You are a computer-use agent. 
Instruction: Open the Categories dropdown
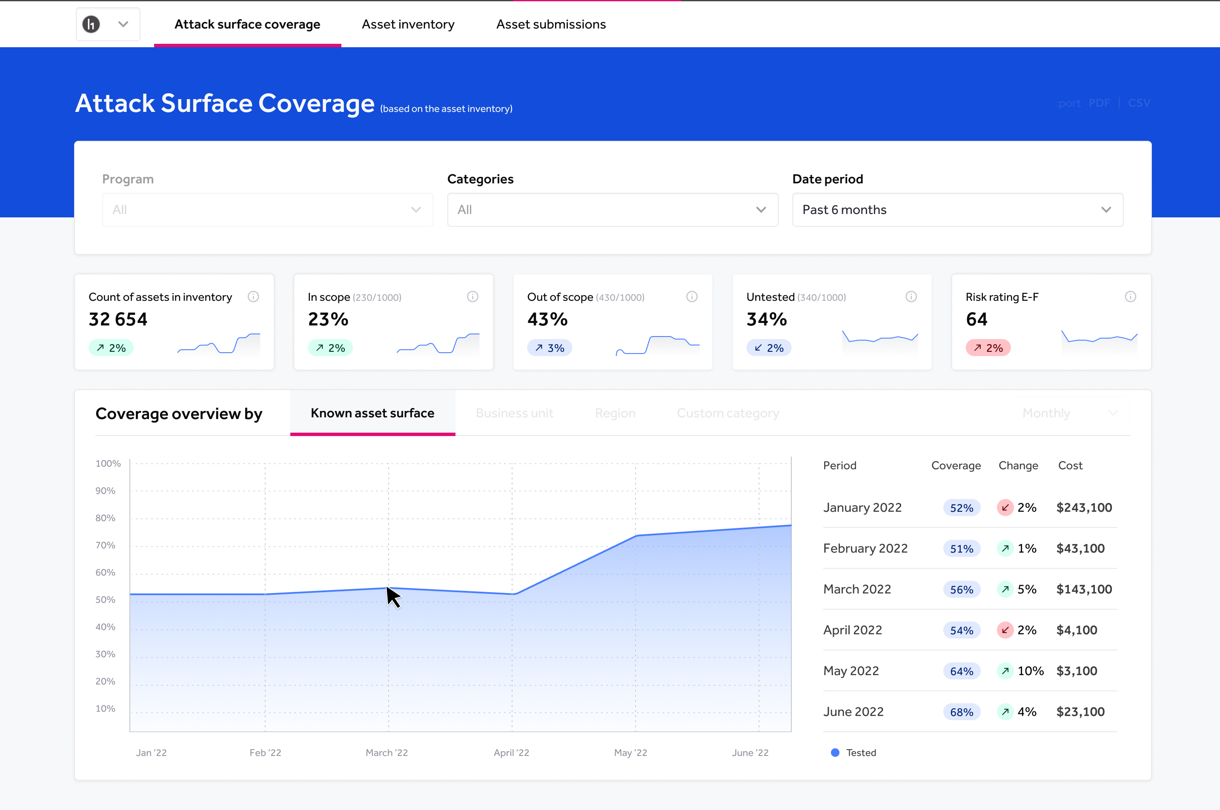(613, 210)
